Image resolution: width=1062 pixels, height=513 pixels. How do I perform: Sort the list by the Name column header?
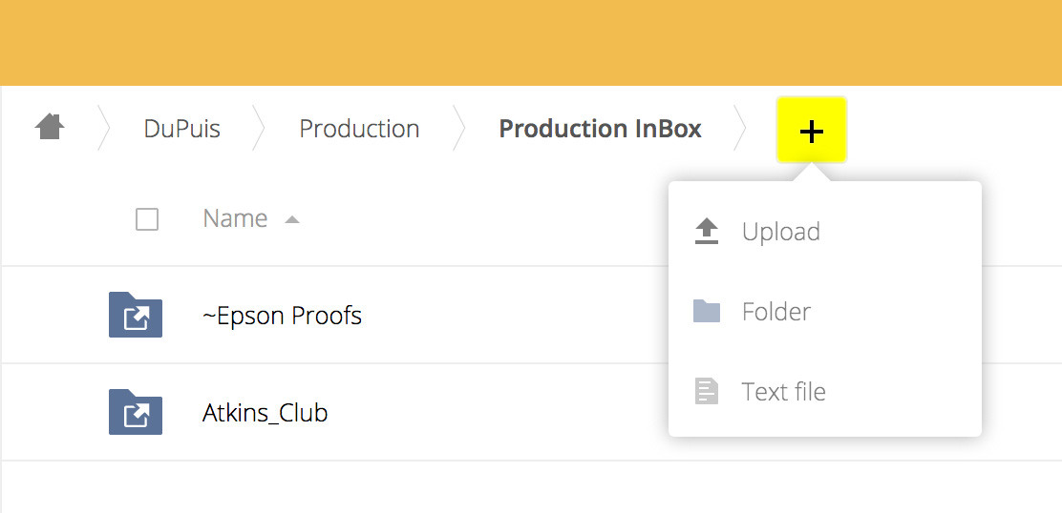pos(235,218)
